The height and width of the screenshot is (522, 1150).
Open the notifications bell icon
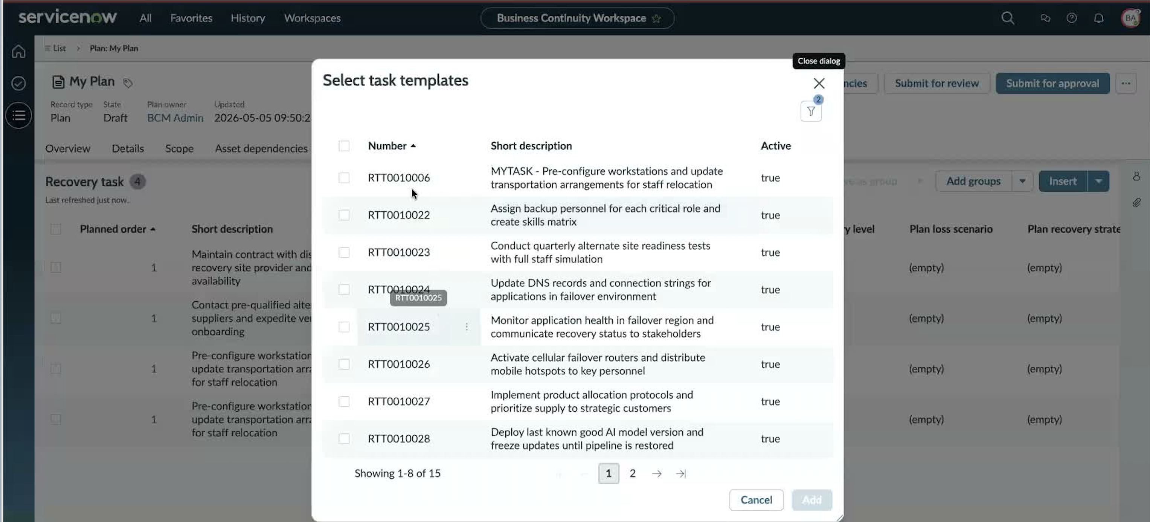1098,18
